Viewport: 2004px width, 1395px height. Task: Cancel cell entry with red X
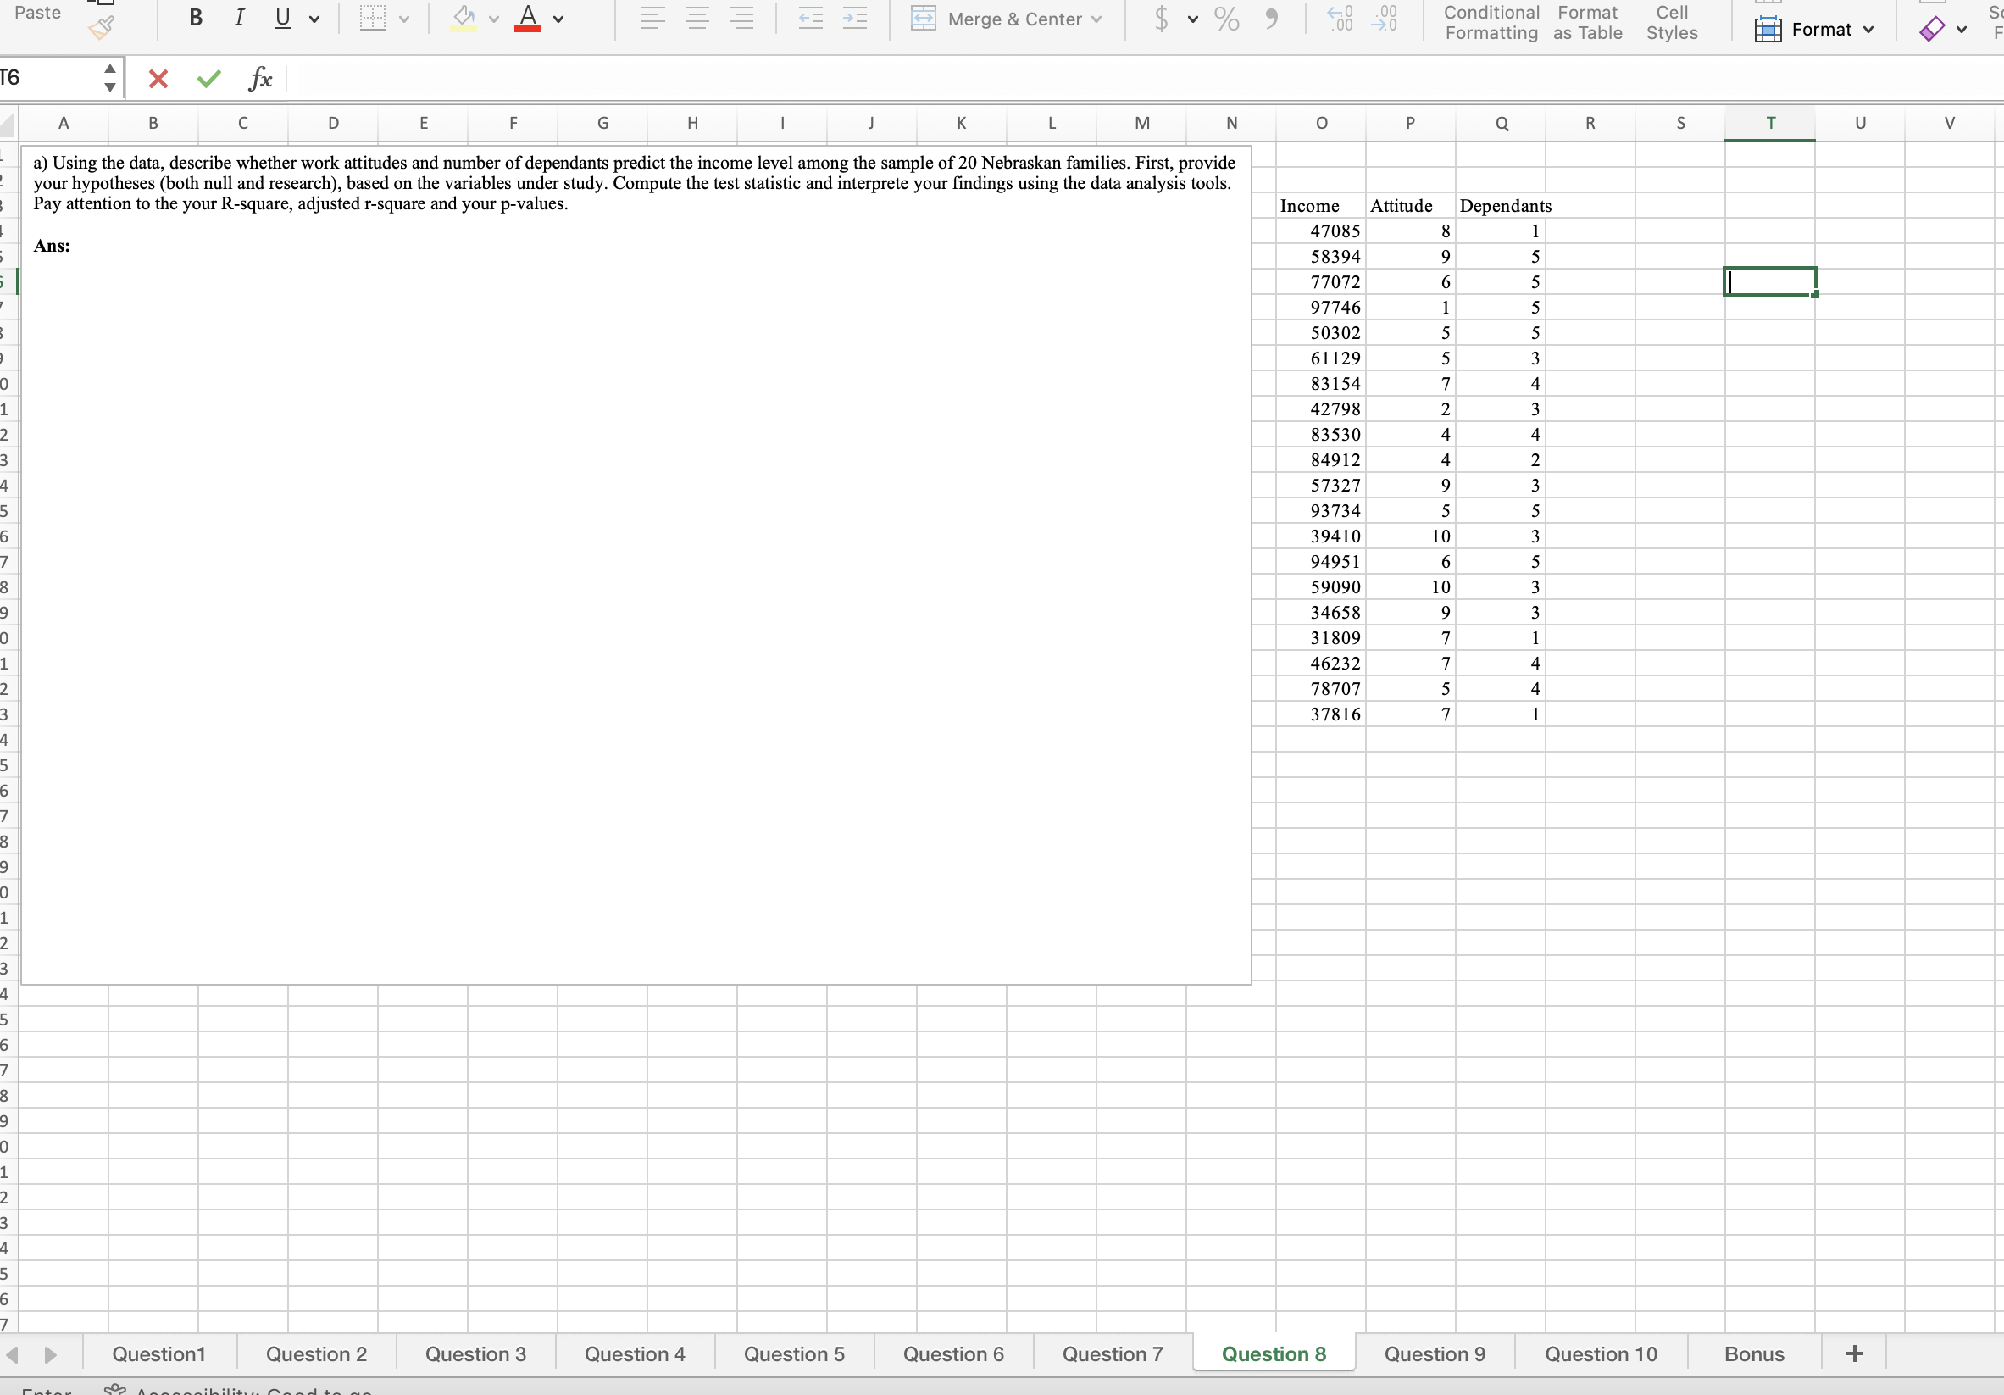(158, 80)
